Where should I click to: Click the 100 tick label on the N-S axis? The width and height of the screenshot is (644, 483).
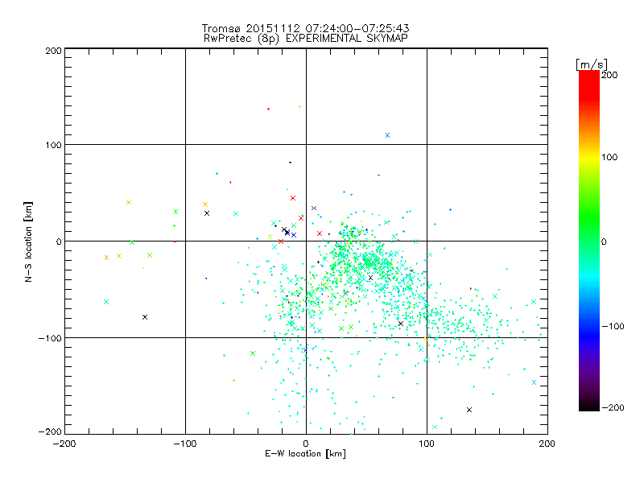pos(53,145)
